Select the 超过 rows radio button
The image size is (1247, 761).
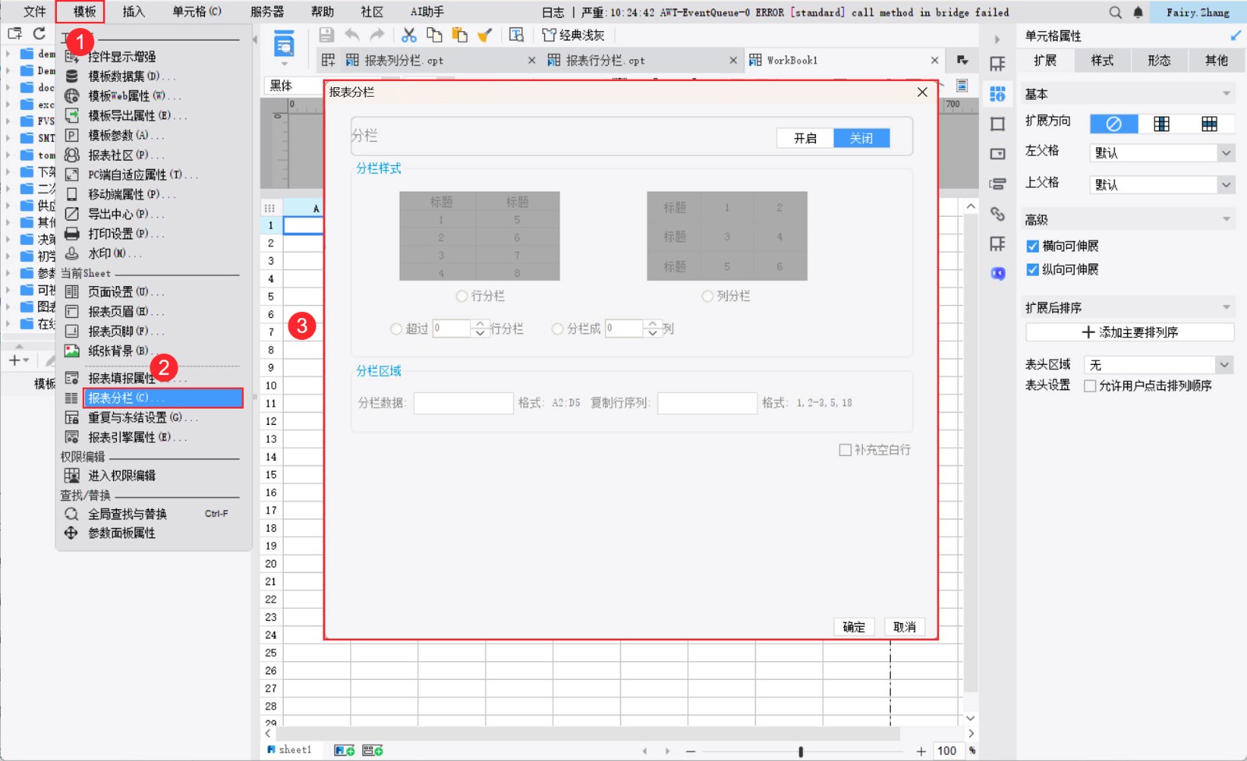point(396,329)
